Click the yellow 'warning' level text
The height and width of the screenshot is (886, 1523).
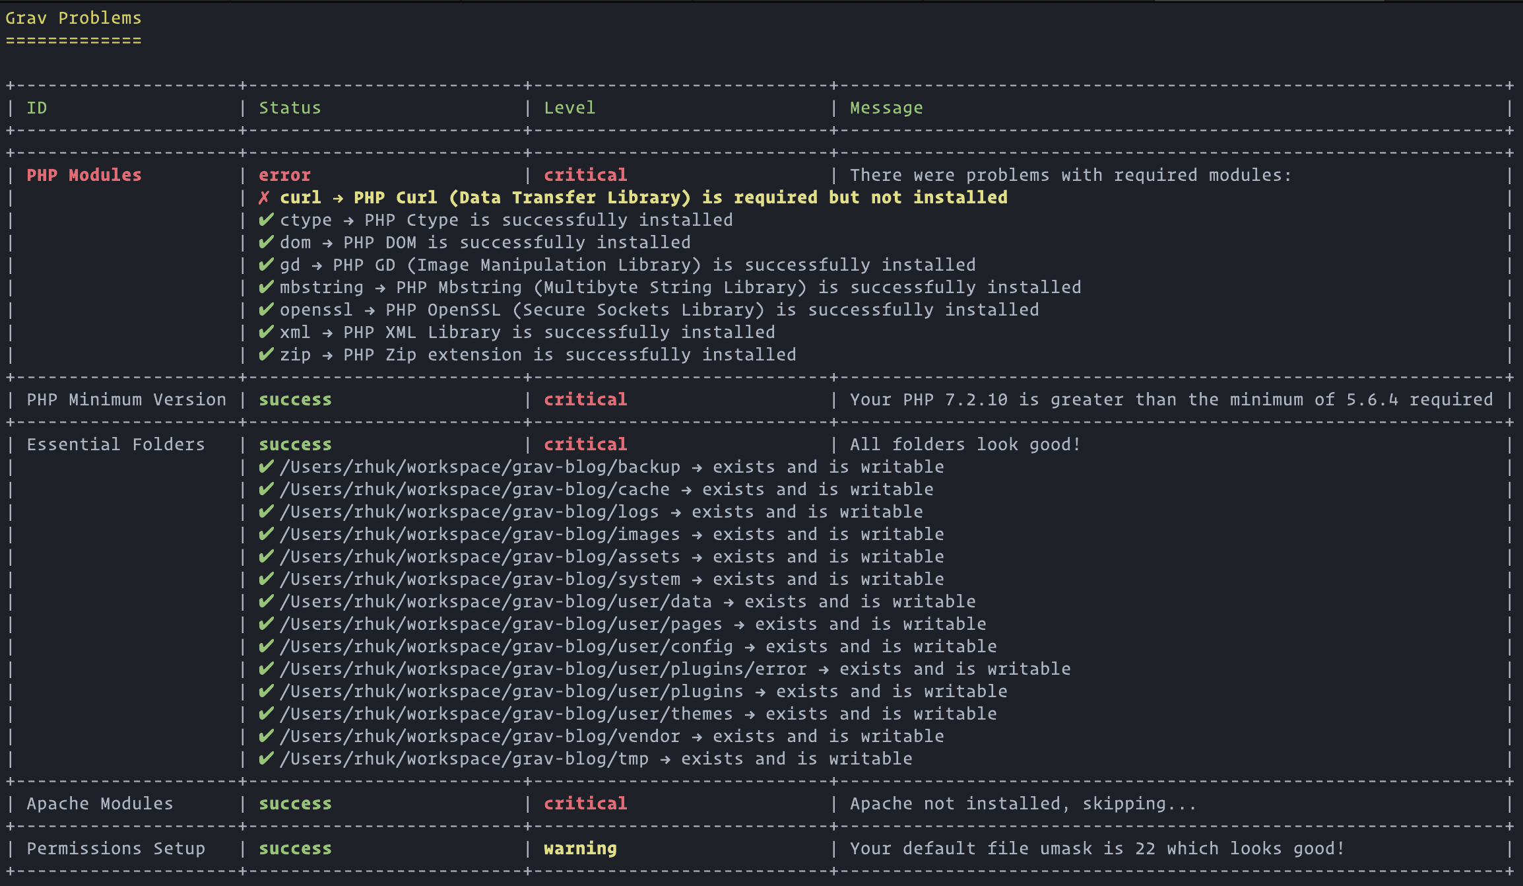580,848
